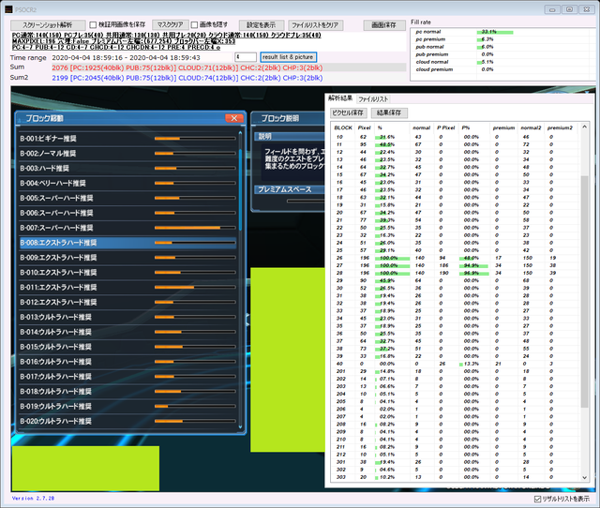The width and height of the screenshot is (600, 508).
Task: Click the pub premium fill rate row
Action: pyautogui.click(x=503, y=54)
